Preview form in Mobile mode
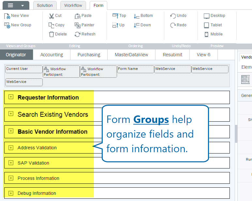Viewport: 252px width, 201px height. click(213, 34)
